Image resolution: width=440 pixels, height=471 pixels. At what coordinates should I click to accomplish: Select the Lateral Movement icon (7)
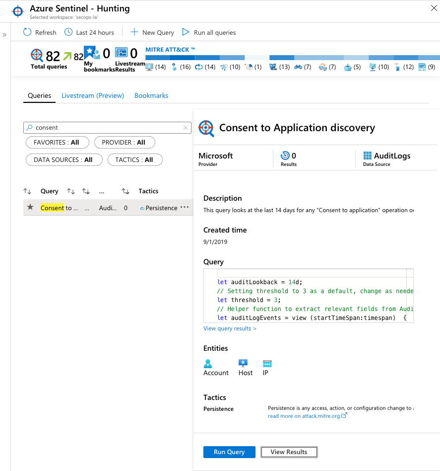tap(323, 67)
